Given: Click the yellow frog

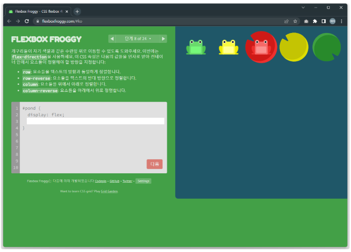Looking at the screenshot, I should pos(229,47).
